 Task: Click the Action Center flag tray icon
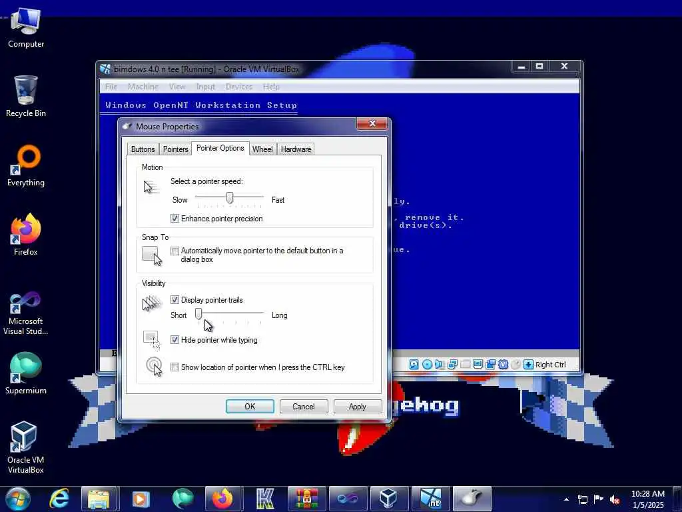(x=599, y=499)
